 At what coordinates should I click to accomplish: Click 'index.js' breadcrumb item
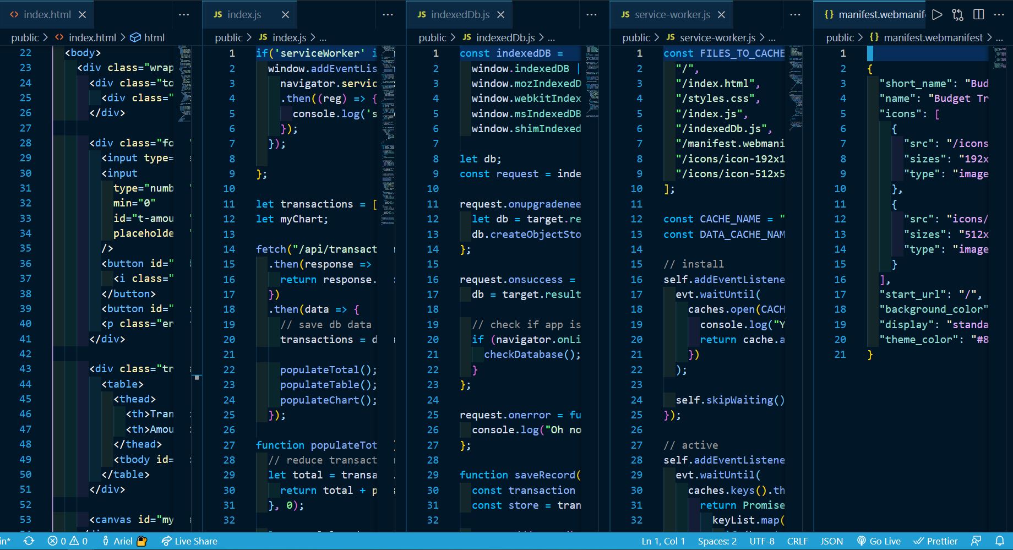pyautogui.click(x=290, y=37)
